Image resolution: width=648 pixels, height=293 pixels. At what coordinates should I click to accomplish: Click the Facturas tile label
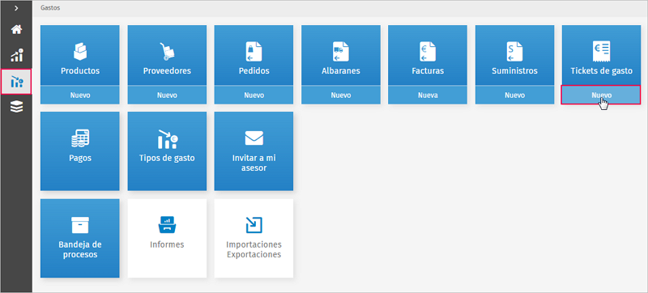(428, 71)
